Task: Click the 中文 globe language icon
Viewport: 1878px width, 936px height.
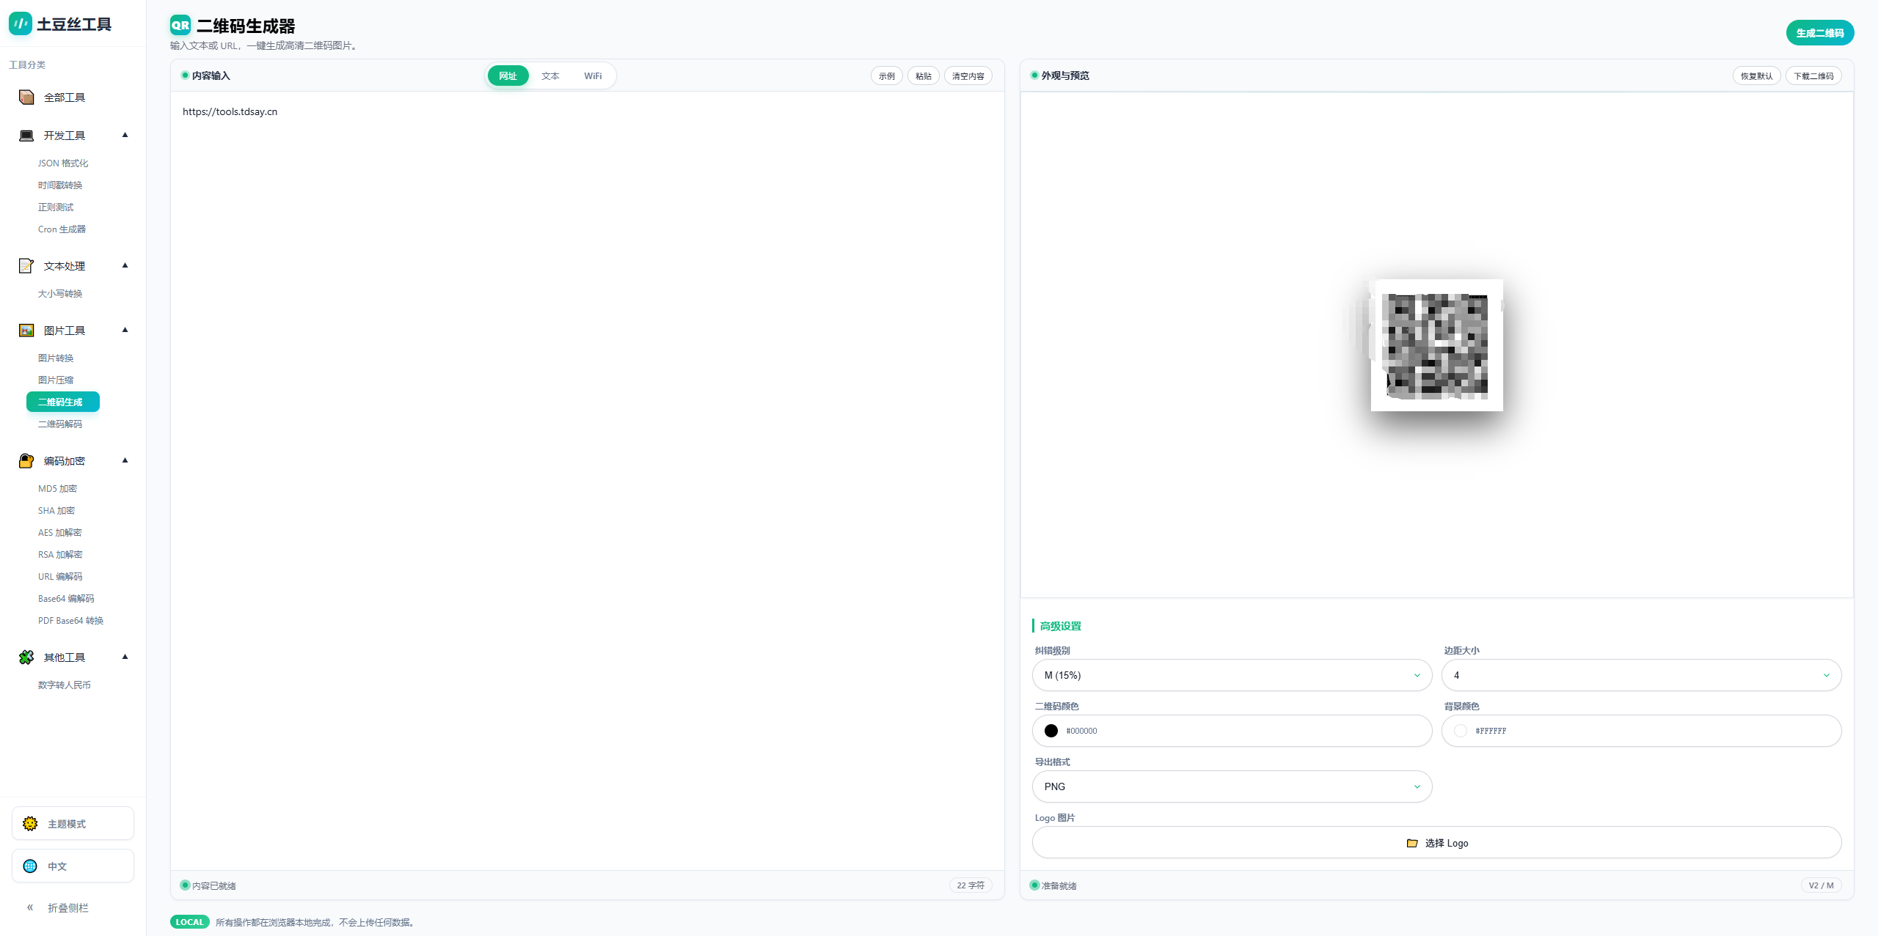Action: [x=30, y=866]
